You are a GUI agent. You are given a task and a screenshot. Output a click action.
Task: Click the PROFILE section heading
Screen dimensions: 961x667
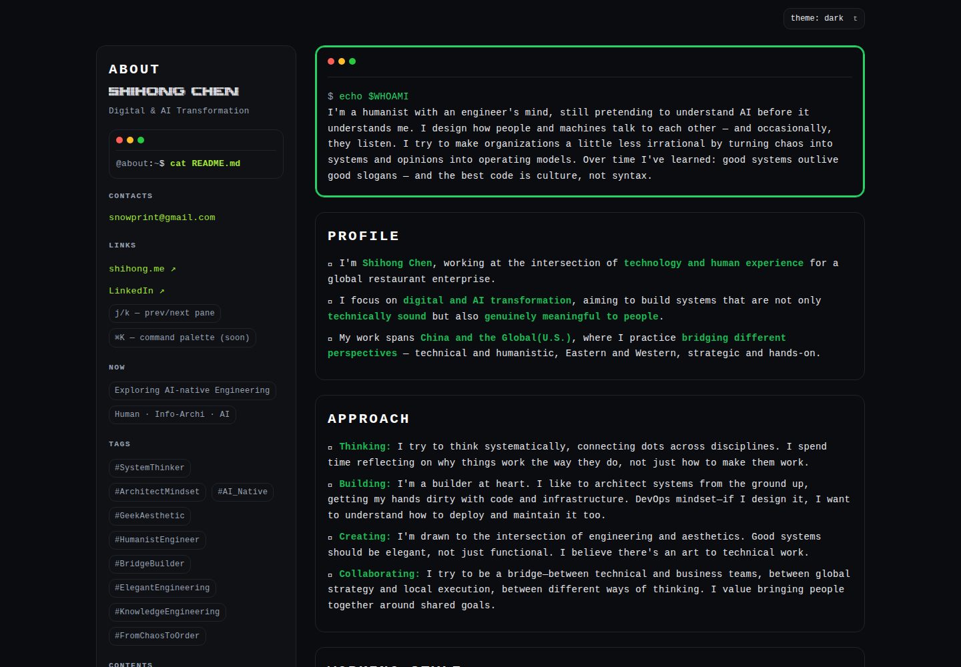pos(364,236)
